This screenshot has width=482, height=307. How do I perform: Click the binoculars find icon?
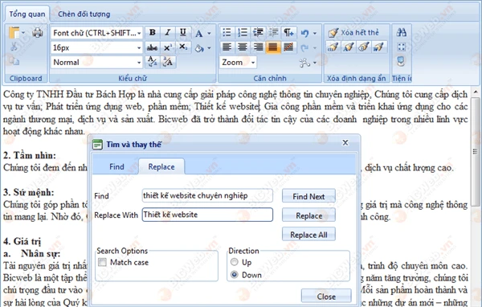click(401, 32)
